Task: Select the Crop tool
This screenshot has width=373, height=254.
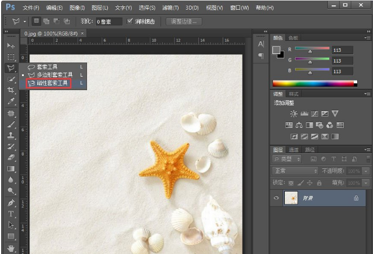Action: tap(11, 90)
